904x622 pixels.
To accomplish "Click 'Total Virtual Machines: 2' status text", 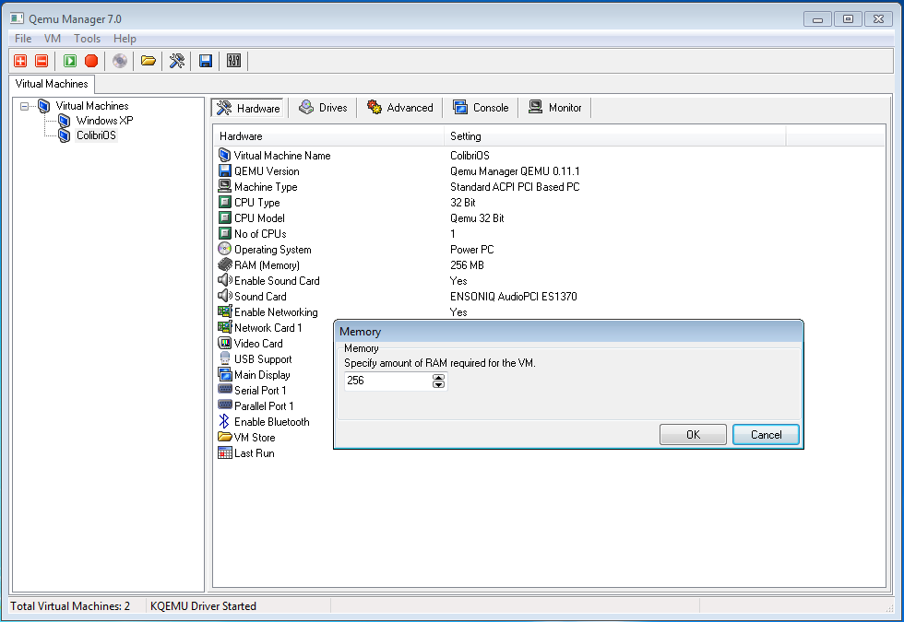I will (70, 606).
